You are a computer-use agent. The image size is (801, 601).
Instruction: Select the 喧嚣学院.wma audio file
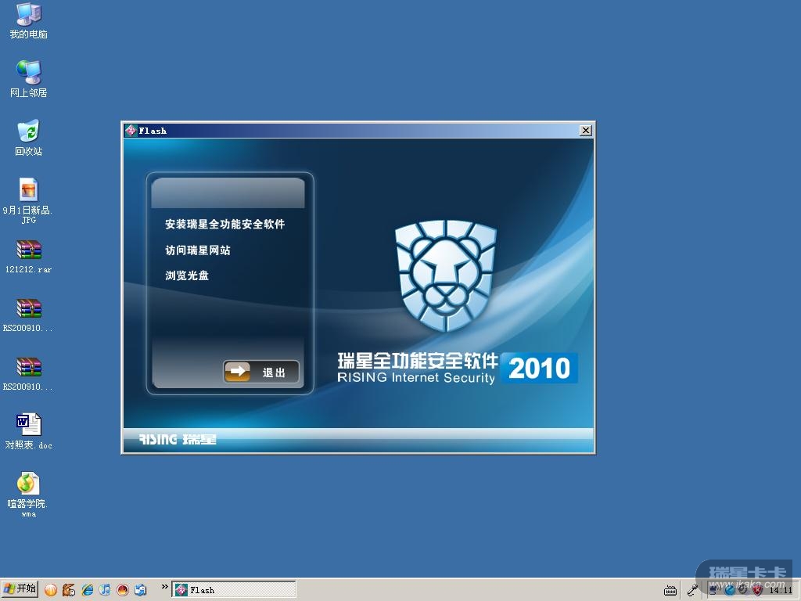click(29, 495)
